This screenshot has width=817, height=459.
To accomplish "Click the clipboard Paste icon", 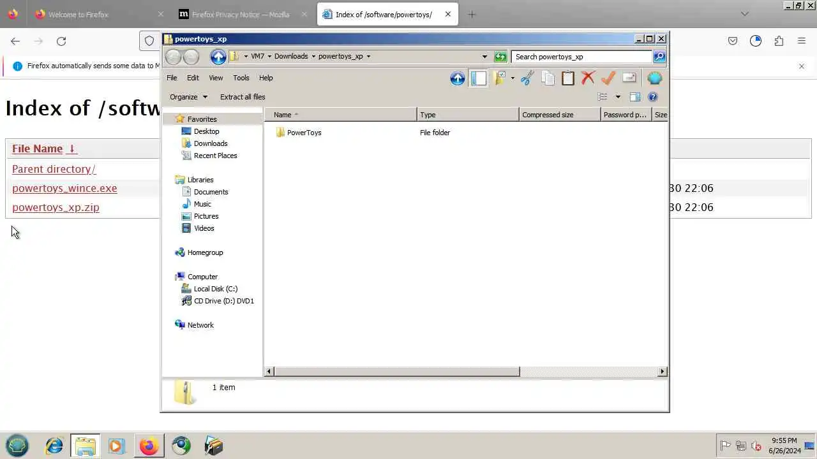I will coord(568,78).
